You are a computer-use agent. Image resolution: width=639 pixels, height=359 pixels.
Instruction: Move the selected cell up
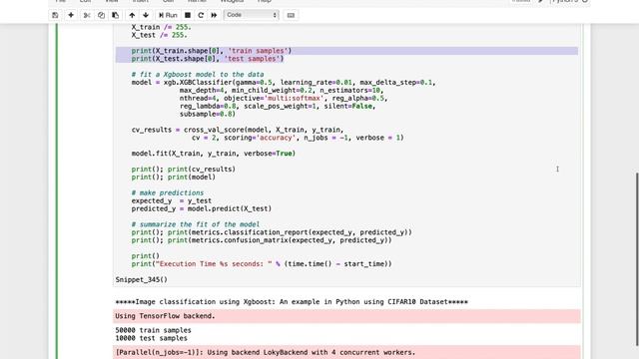pyautogui.click(x=132, y=15)
